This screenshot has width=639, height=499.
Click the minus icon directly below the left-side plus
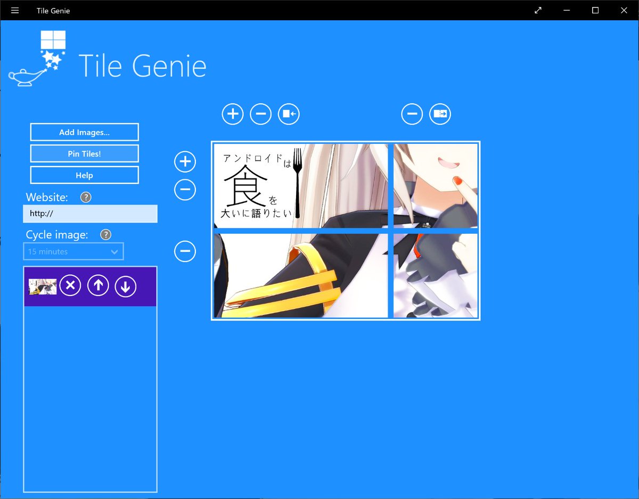[185, 190]
